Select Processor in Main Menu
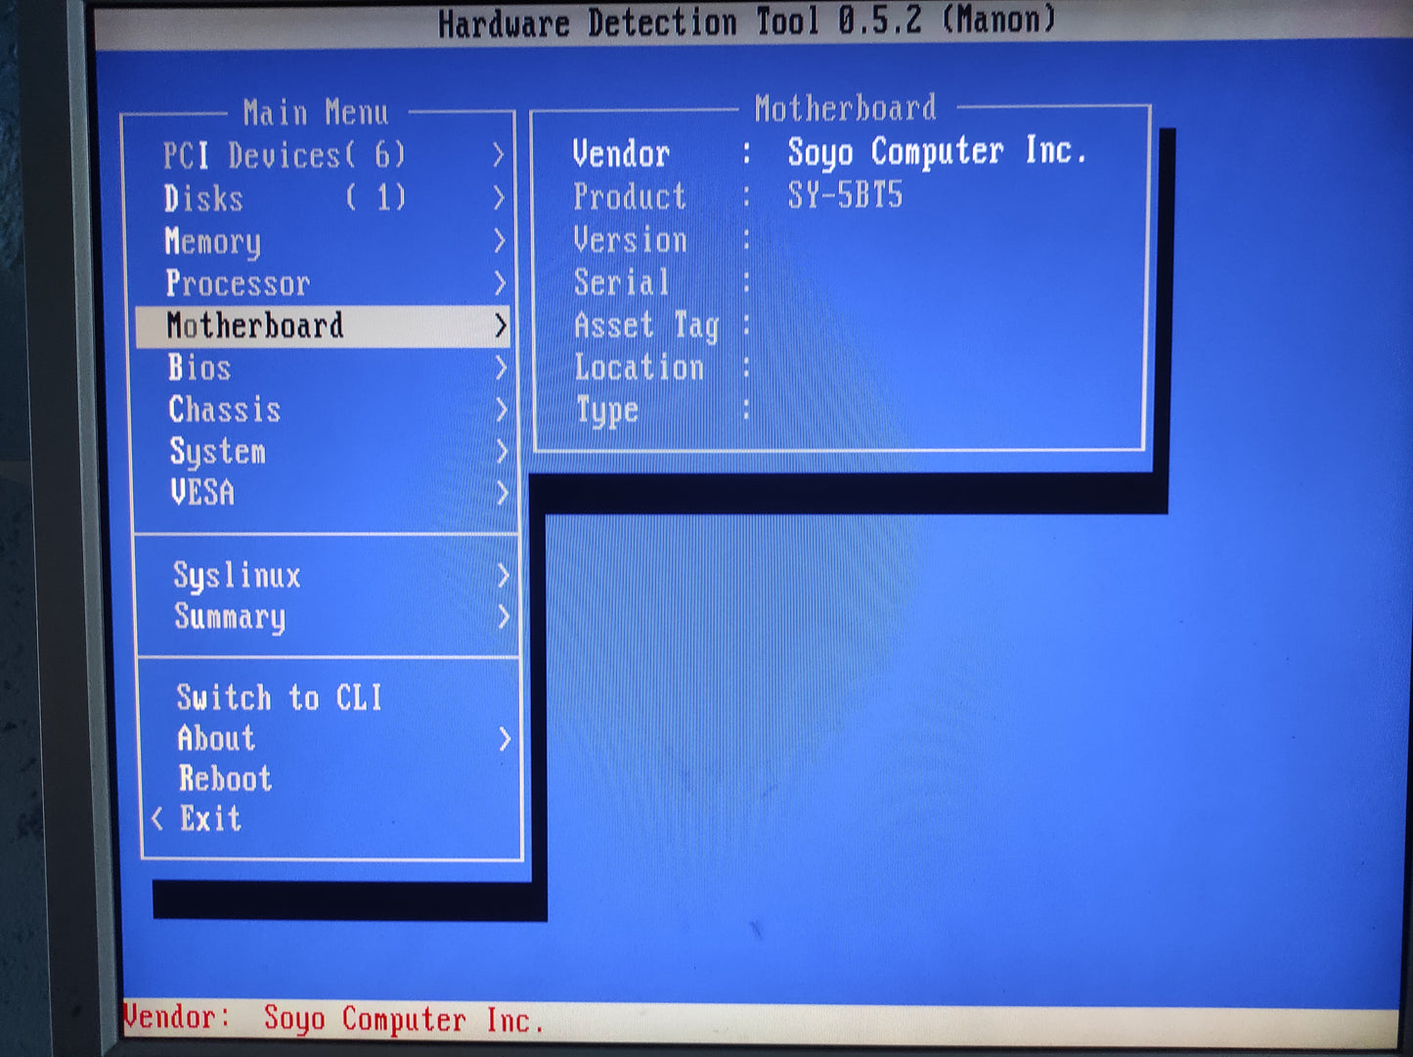This screenshot has width=1413, height=1057. pyautogui.click(x=238, y=284)
